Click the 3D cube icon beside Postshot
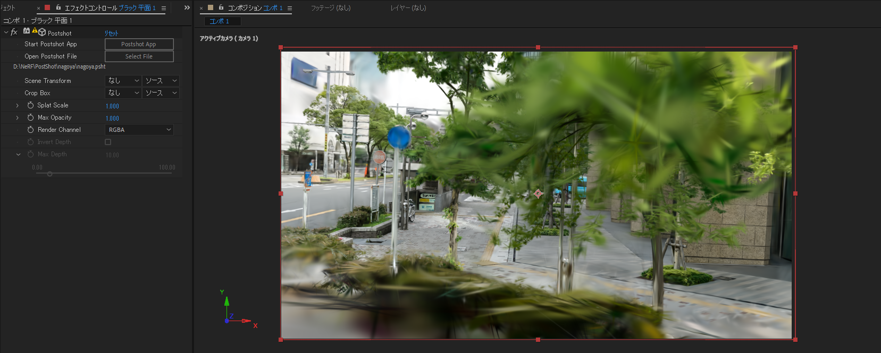The image size is (881, 353). point(42,32)
